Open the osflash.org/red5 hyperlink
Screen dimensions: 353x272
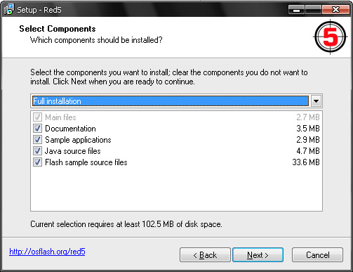(47, 252)
